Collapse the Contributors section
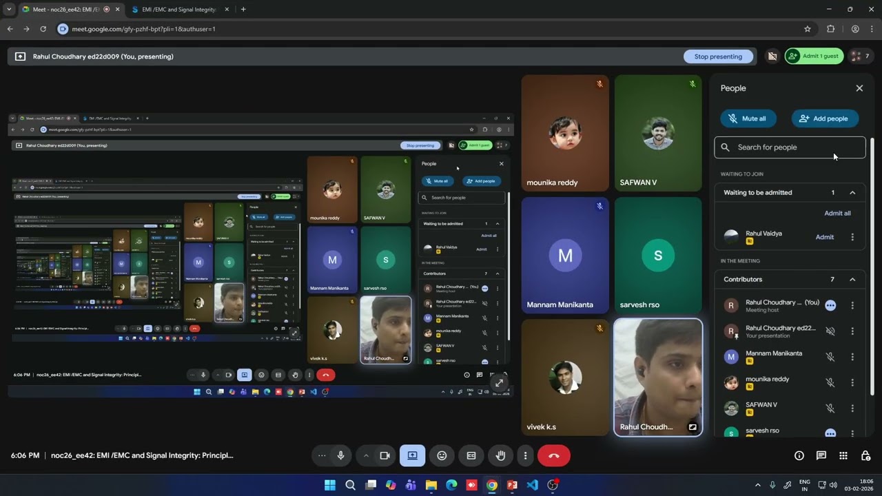The height and width of the screenshot is (496, 882). pyautogui.click(x=852, y=280)
